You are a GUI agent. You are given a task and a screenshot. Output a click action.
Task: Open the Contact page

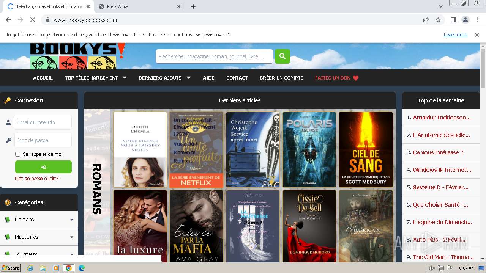237,78
